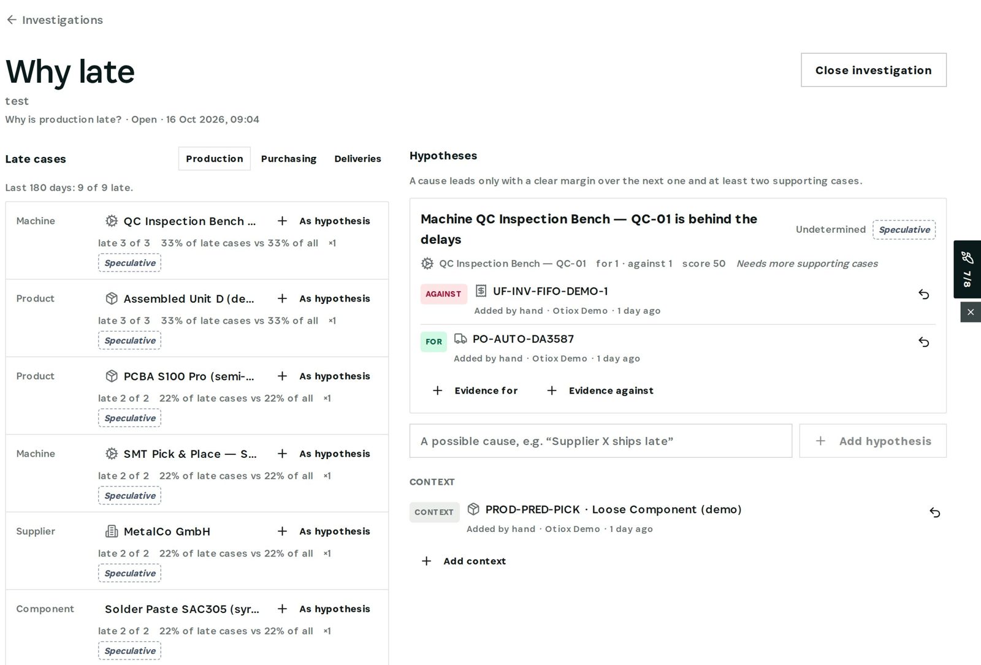Viewport: 981px width, 665px height.
Task: Click building icon of MetalCo GmbH
Action: point(112,531)
